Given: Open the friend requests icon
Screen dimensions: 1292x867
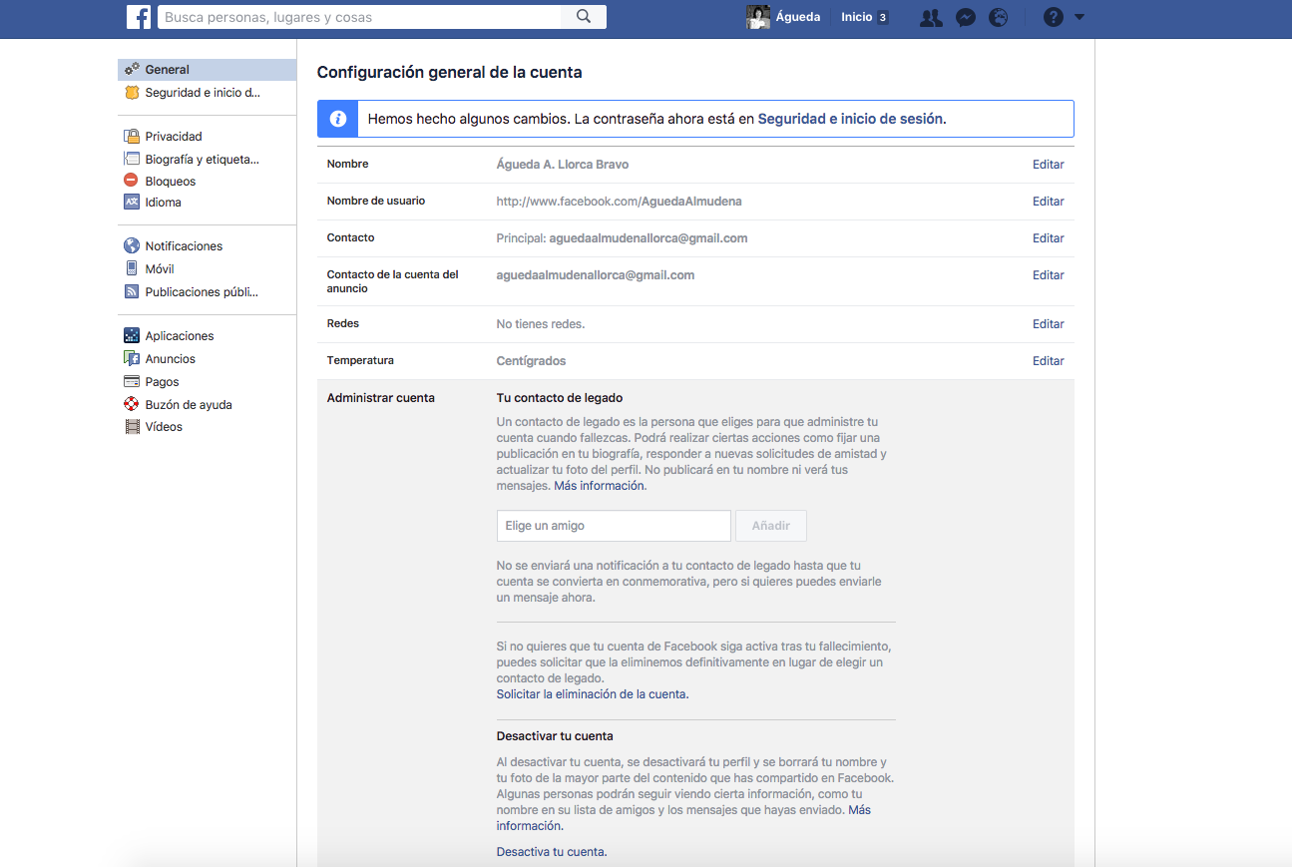Looking at the screenshot, I should (931, 17).
